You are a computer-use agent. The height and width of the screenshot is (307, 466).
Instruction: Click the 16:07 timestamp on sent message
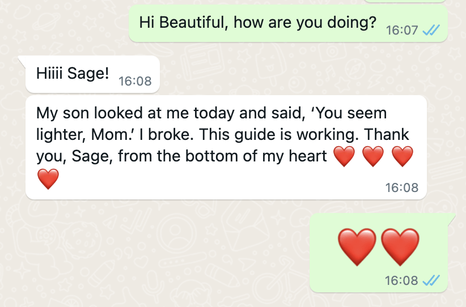click(x=402, y=30)
